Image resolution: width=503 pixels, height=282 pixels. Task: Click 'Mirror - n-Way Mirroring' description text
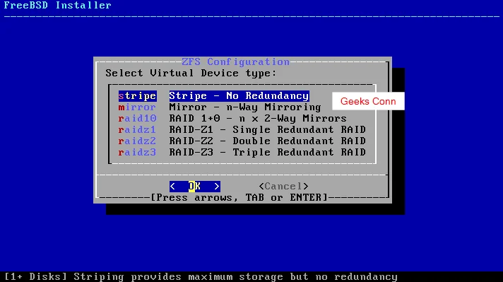pos(245,107)
